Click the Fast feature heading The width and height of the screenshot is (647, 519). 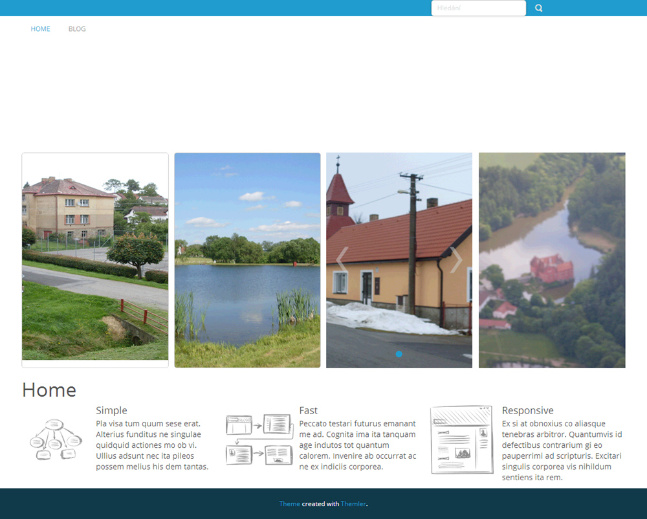click(308, 410)
